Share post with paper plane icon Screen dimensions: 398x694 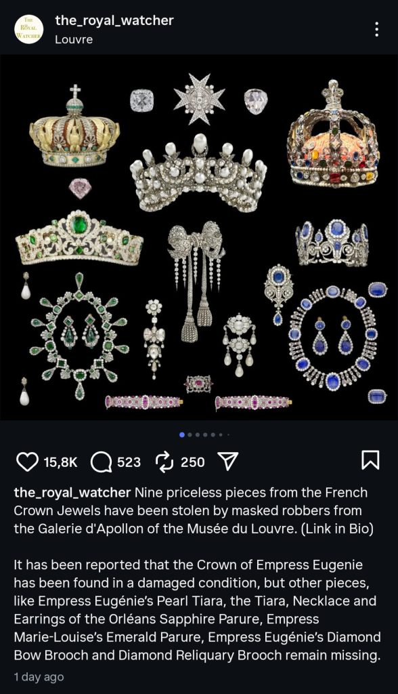click(229, 462)
